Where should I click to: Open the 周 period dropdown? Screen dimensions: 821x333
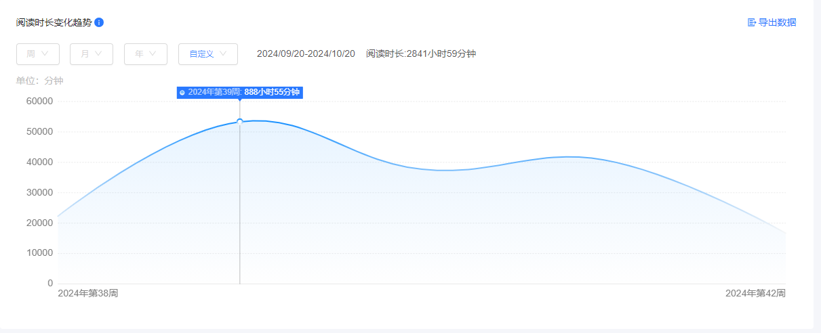[37, 54]
